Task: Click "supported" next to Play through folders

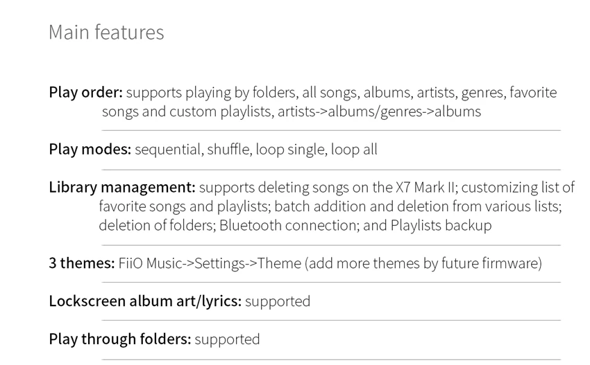Action: pos(227,339)
